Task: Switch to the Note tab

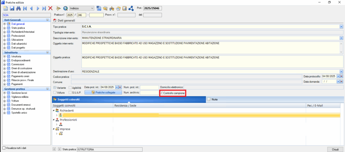Action: [x=214, y=100]
